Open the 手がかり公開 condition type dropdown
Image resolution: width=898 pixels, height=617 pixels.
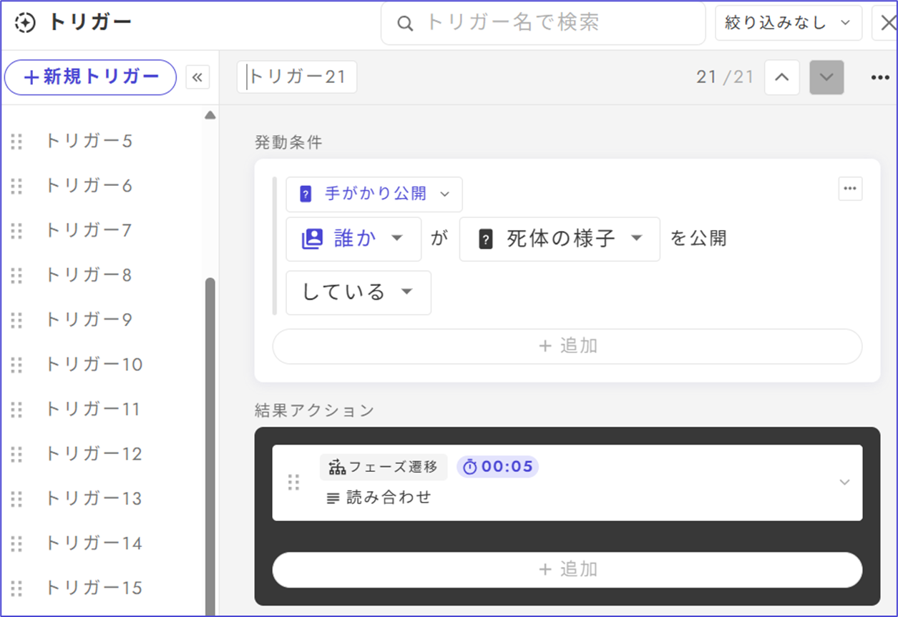tap(374, 194)
